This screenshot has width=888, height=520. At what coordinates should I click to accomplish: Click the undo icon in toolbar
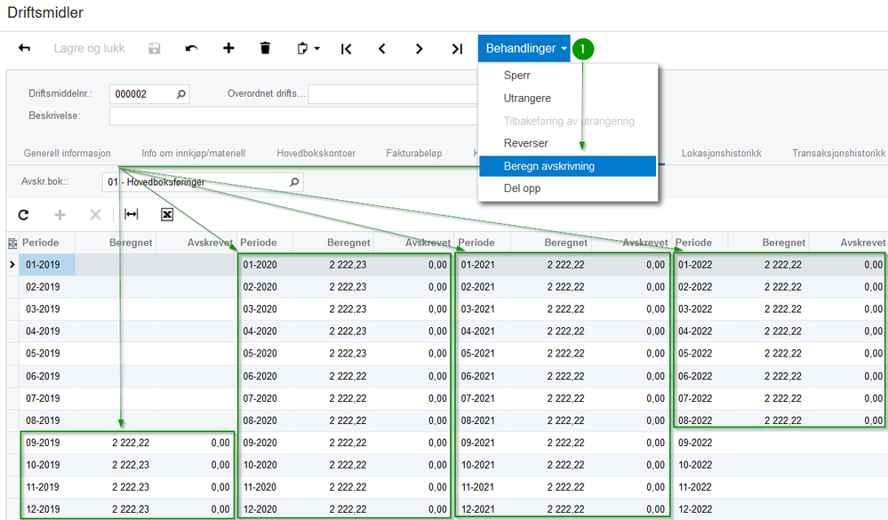click(191, 49)
